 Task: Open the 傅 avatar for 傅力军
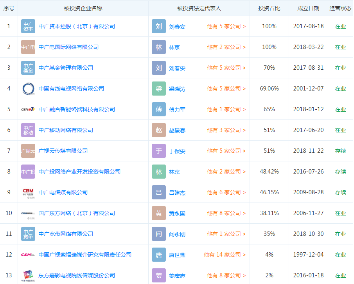(159, 109)
